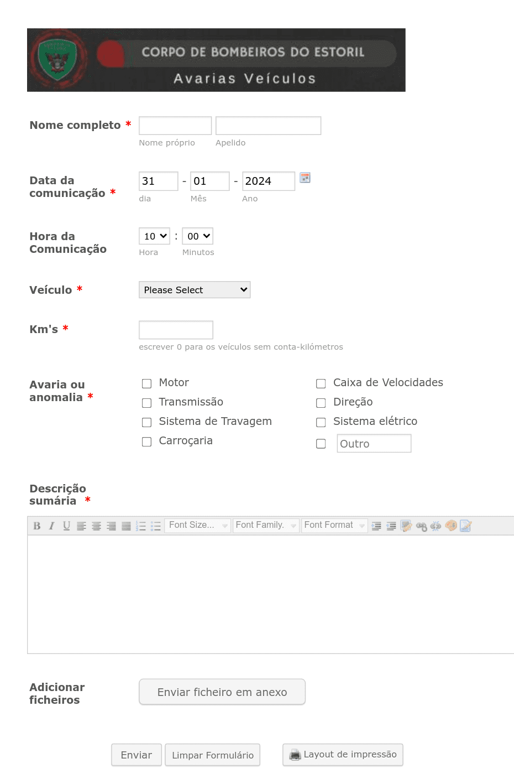Tick the Sistema elétrico checkbox
Image resolution: width=514 pixels, height=784 pixels.
tap(321, 422)
